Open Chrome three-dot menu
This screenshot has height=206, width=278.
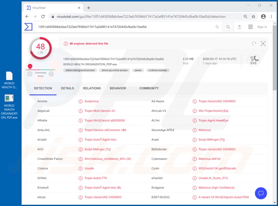coord(271,17)
